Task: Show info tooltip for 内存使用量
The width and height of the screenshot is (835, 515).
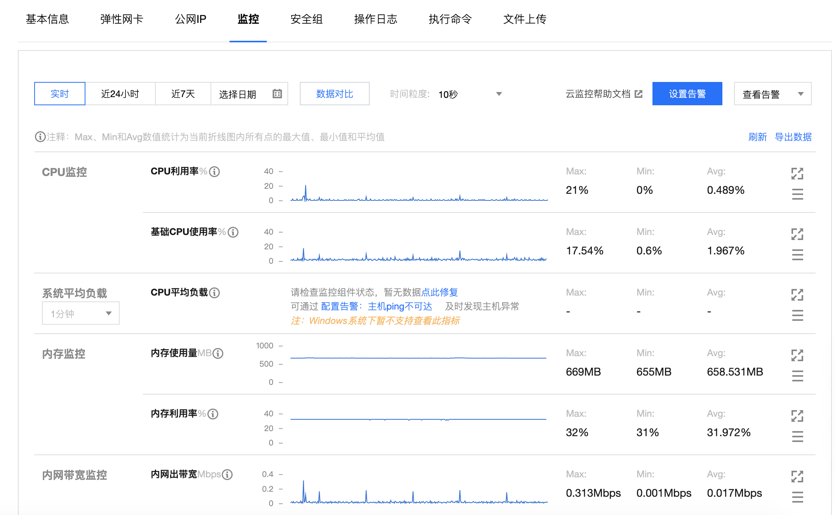Action: 218,353
